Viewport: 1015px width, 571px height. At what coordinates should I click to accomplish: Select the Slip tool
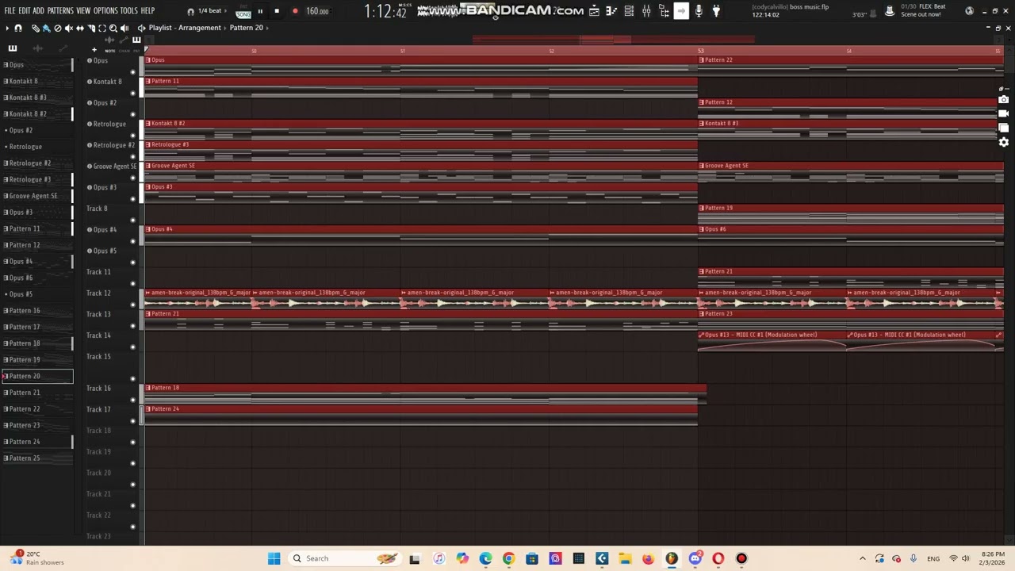tap(80, 28)
